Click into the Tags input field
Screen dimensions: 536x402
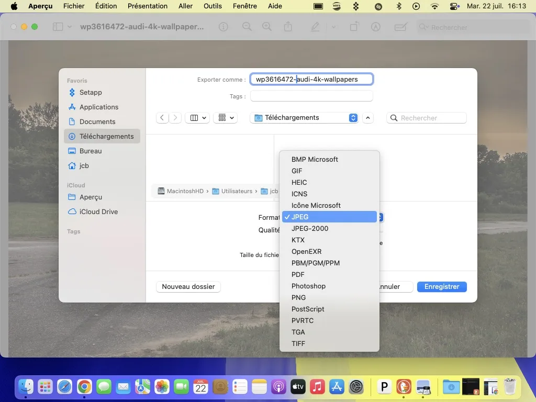click(x=311, y=96)
